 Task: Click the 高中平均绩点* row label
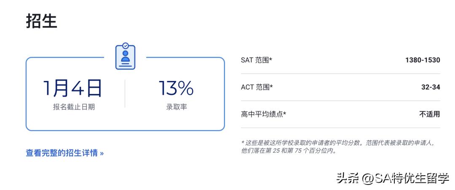(263, 114)
